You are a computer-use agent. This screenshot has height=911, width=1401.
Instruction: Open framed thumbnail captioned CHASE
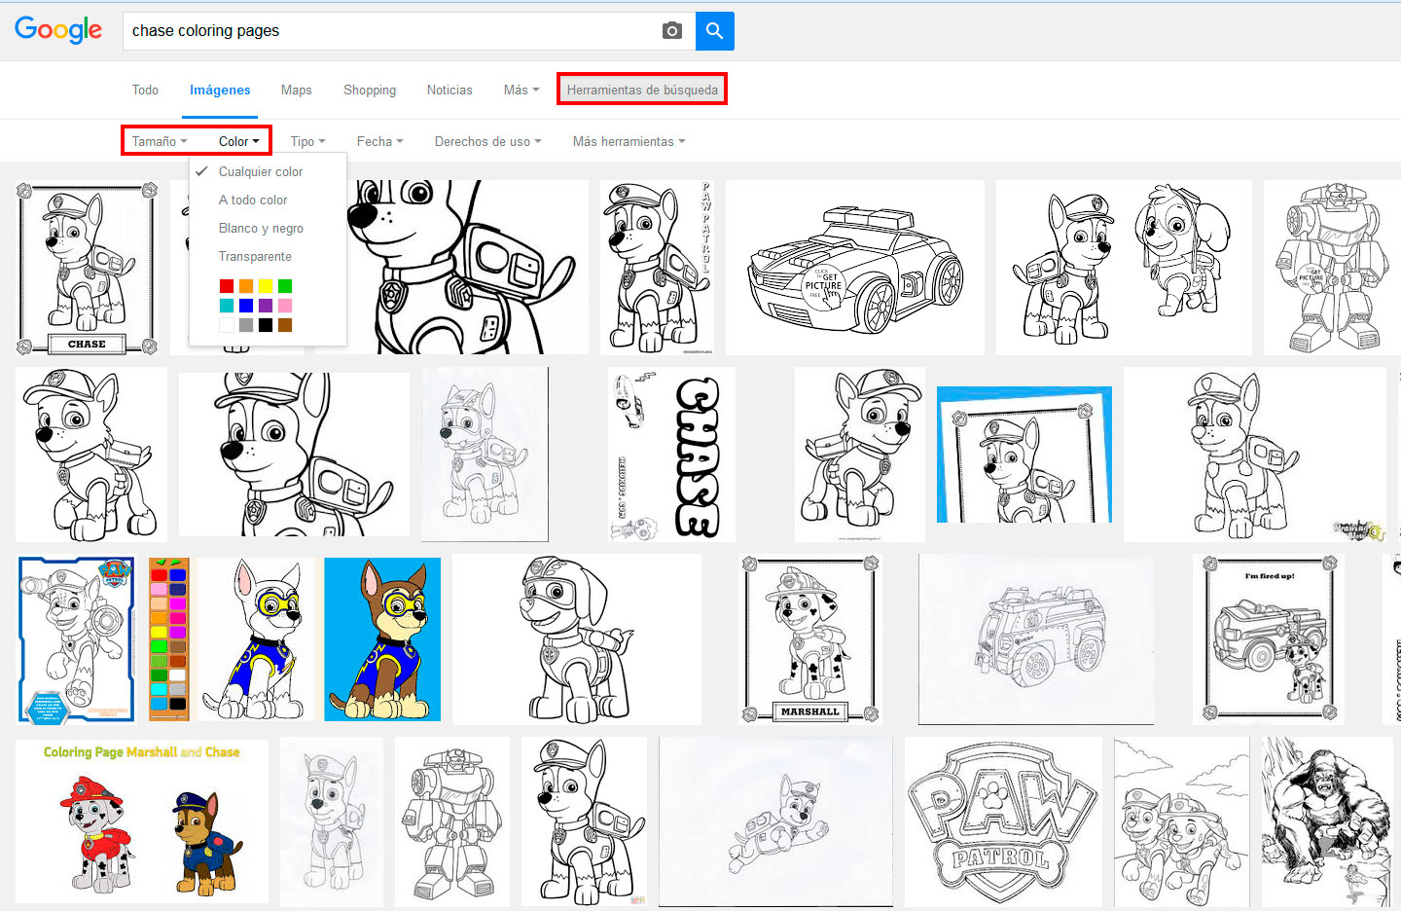(x=88, y=268)
